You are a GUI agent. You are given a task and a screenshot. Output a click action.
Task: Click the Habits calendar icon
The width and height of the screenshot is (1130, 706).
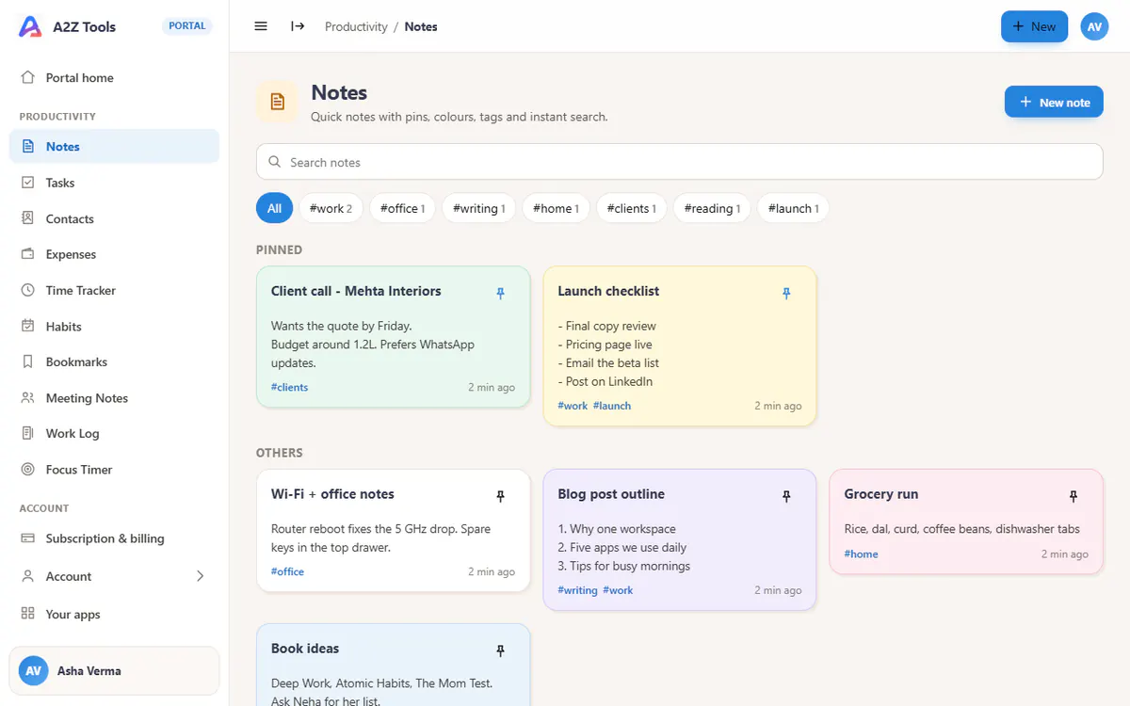pyautogui.click(x=27, y=327)
